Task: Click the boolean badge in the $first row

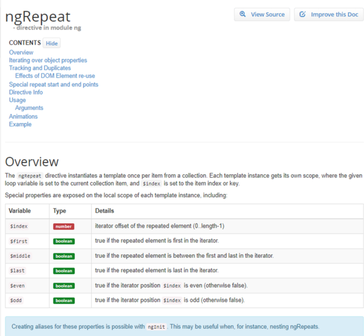Action: pyautogui.click(x=64, y=241)
